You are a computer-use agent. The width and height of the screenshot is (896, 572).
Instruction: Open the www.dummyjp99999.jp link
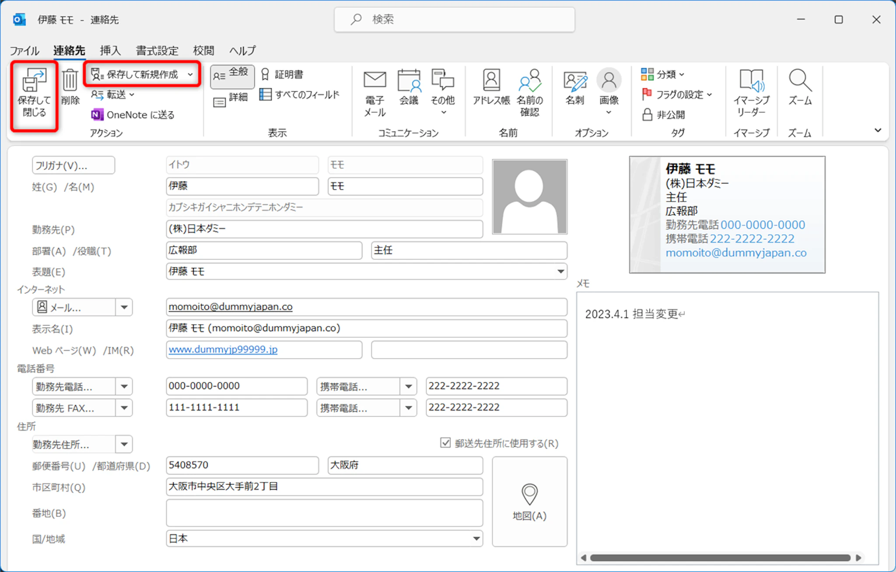pyautogui.click(x=223, y=350)
